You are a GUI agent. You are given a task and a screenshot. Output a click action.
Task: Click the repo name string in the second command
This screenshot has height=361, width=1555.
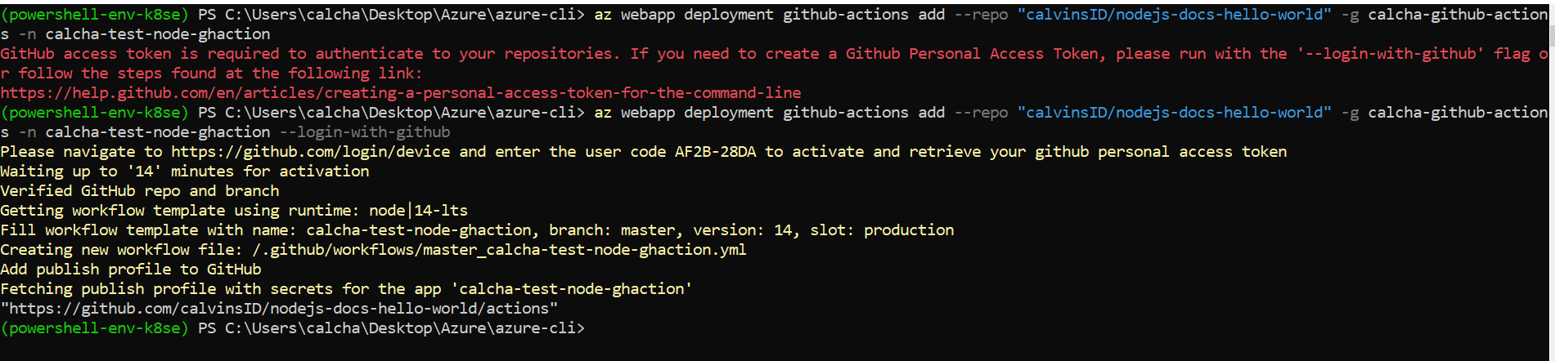coord(1175,113)
